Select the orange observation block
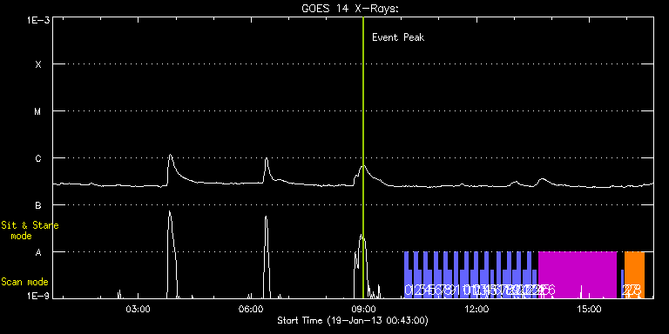The height and width of the screenshot is (334, 669). click(x=634, y=275)
